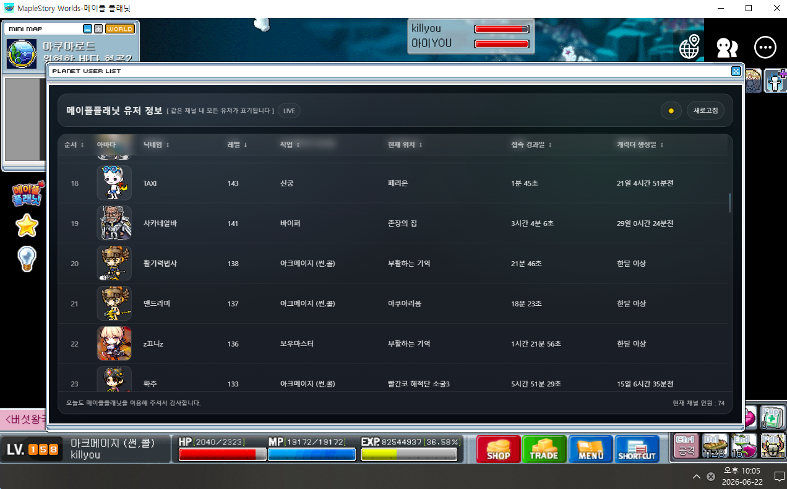Screen dimensions: 787x489
Task: Click the light bulb hint icon
Action: tap(26, 258)
